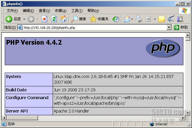This screenshot has width=192, height=128.
Task: Click the page icon in address bar
Action: coord(20,28)
